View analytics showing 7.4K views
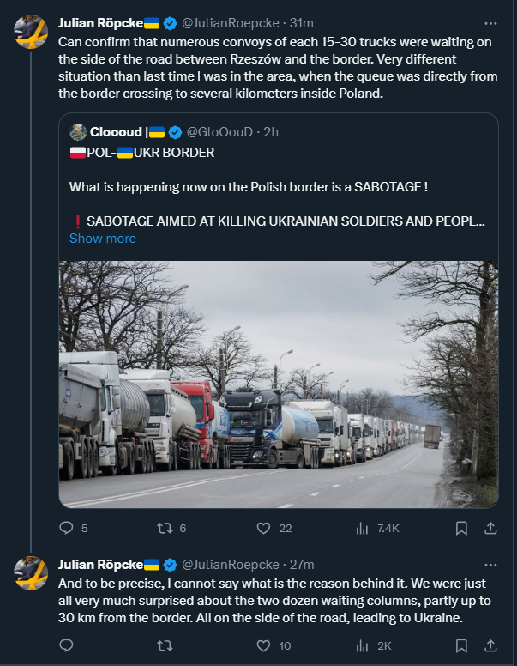517x666 pixels. point(362,529)
